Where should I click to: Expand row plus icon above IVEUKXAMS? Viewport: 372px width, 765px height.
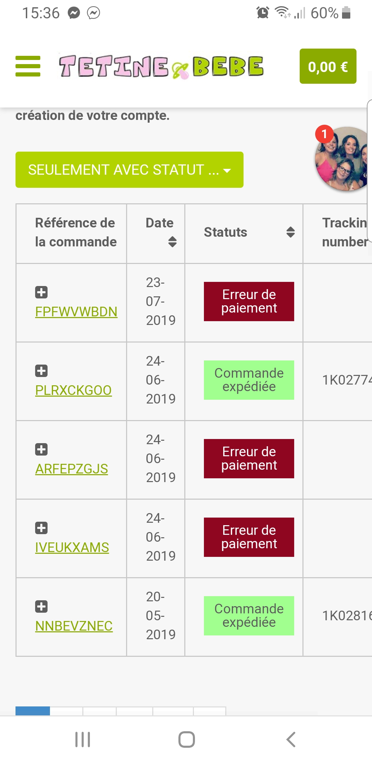click(x=41, y=528)
